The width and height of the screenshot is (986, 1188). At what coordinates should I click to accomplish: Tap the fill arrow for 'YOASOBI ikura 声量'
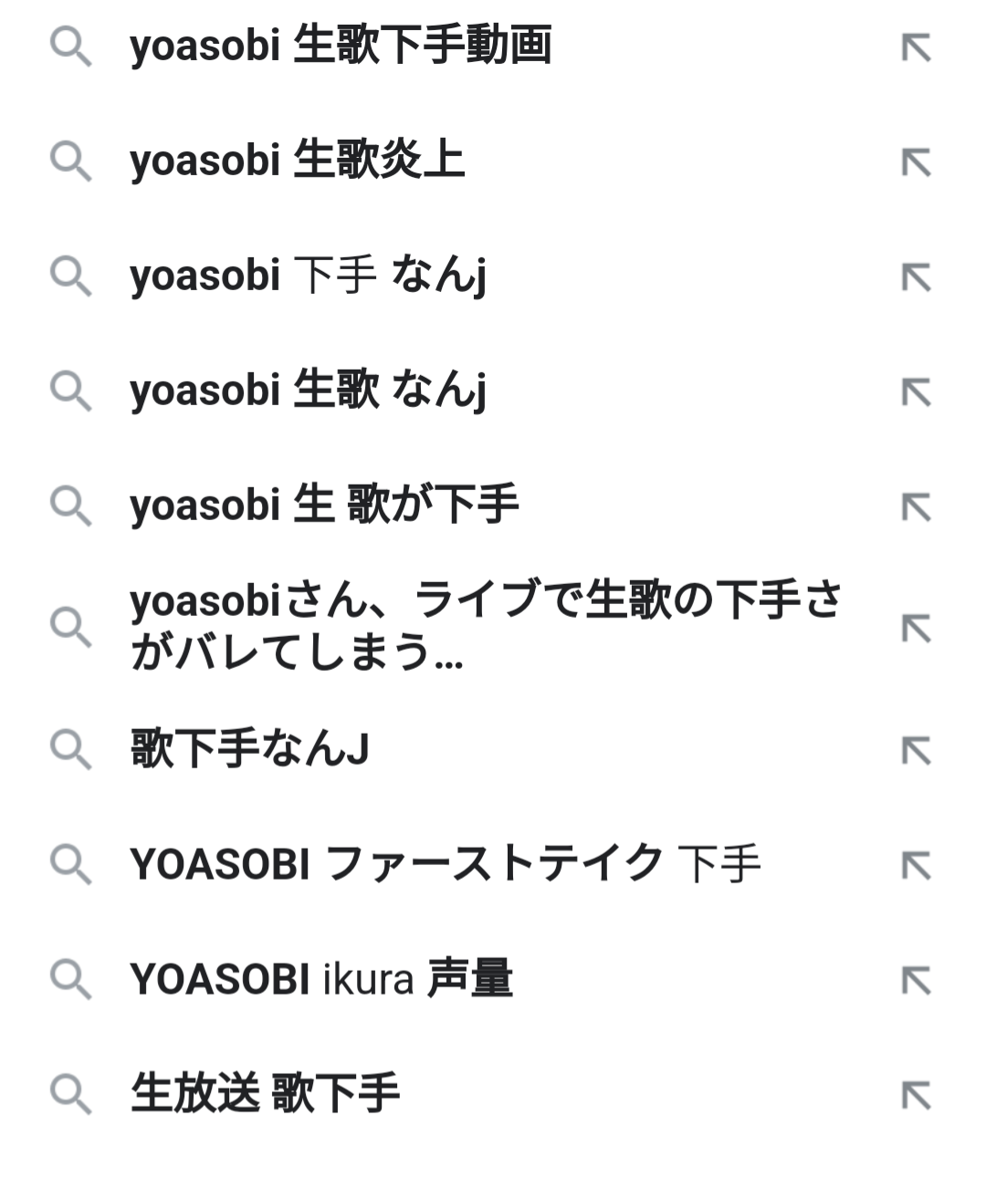(x=916, y=980)
